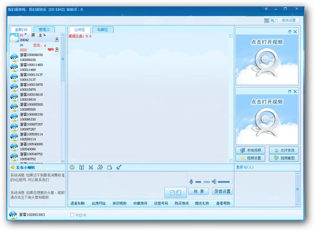Click the 麦序 list scrollbar down arrow
This screenshot has width=315, height=231.
[297, 205]
